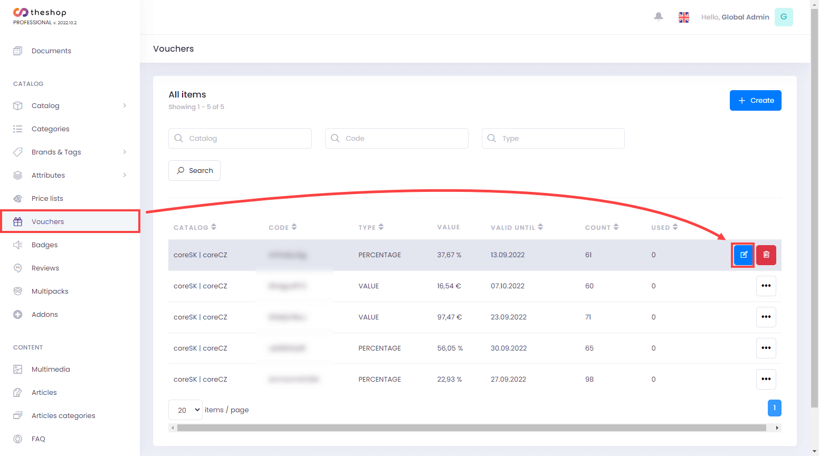Click the Vouchers page title
This screenshot has height=456, width=819.
174,48
